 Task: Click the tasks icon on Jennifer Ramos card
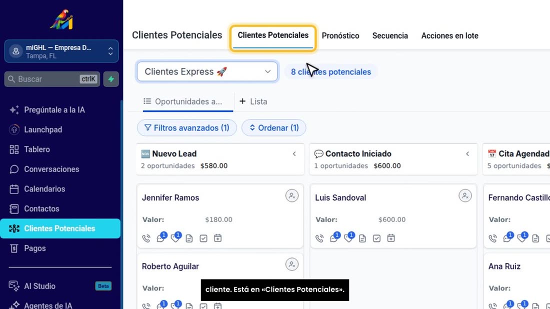coord(203,238)
